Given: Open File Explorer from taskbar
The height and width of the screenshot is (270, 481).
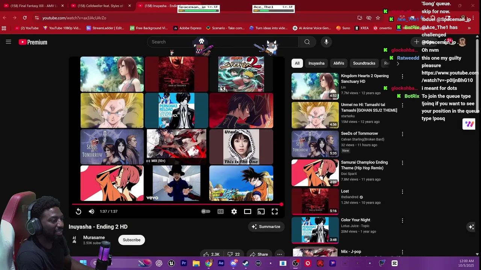Looking at the screenshot, I should (196, 263).
